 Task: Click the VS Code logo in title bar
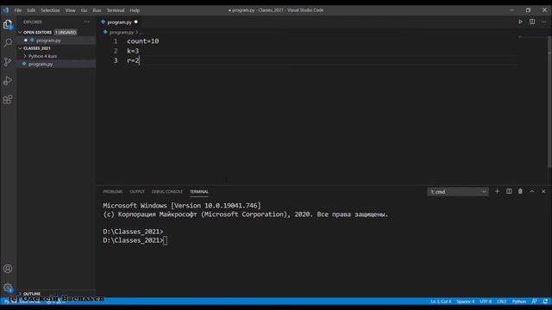click(x=6, y=10)
